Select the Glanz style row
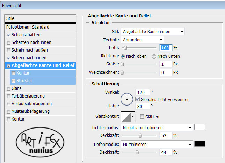 point(40,88)
